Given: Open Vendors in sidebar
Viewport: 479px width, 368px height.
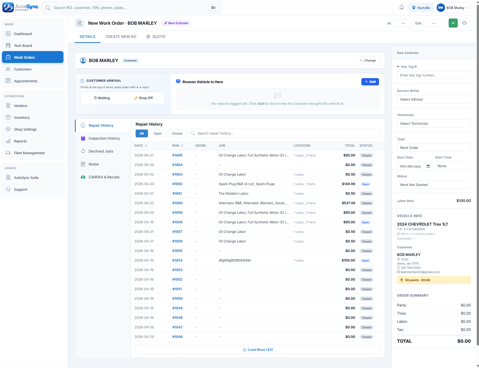Looking at the screenshot, I should tap(33, 106).
